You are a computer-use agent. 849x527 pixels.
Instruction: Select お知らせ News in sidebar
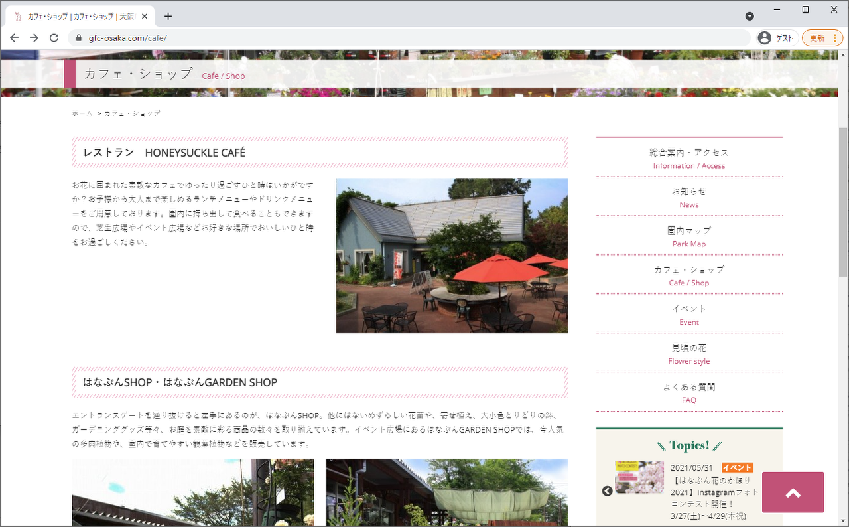coord(689,197)
